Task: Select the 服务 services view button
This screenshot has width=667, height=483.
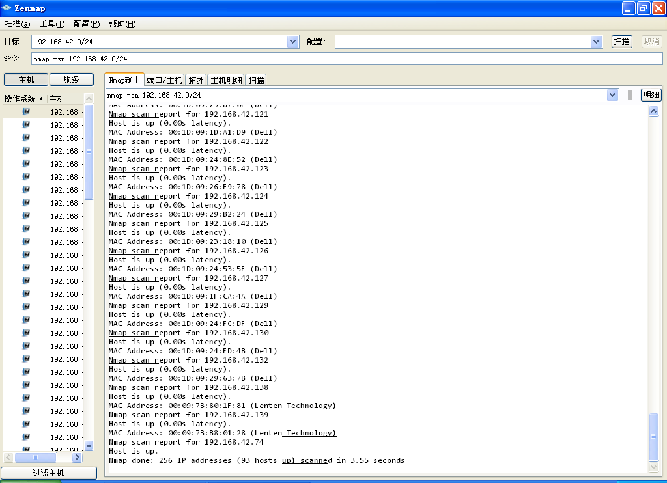Action: pos(72,79)
